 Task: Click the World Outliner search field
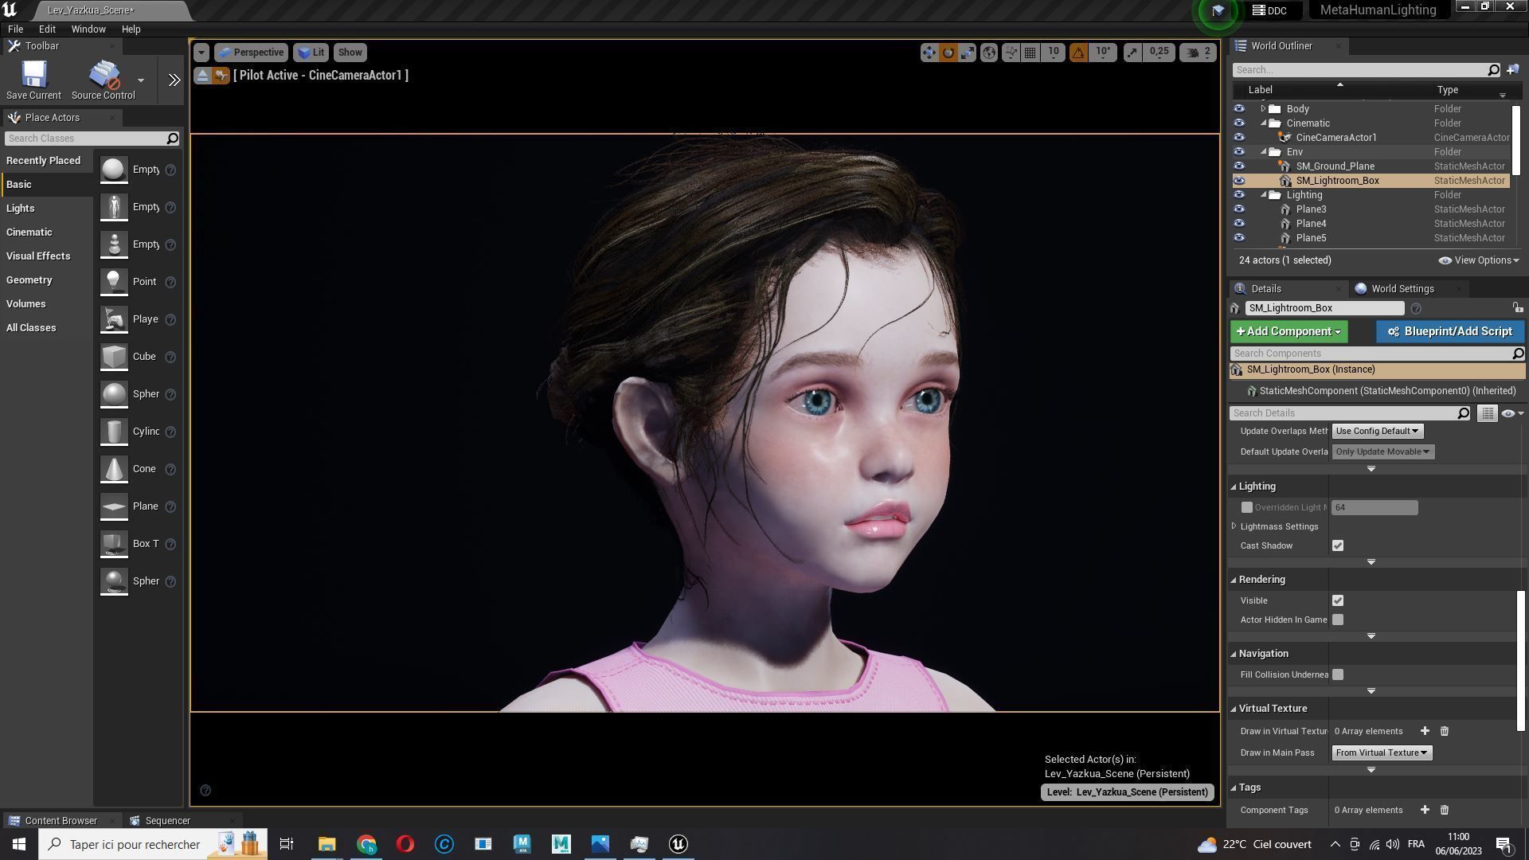(1359, 70)
